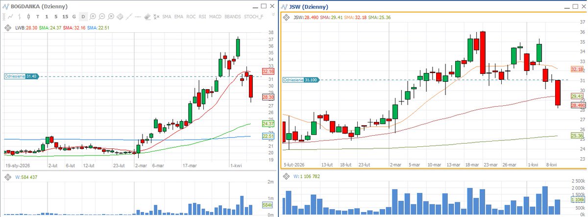Add BBANDS indicator to BOGDANKA chart

(x=233, y=17)
